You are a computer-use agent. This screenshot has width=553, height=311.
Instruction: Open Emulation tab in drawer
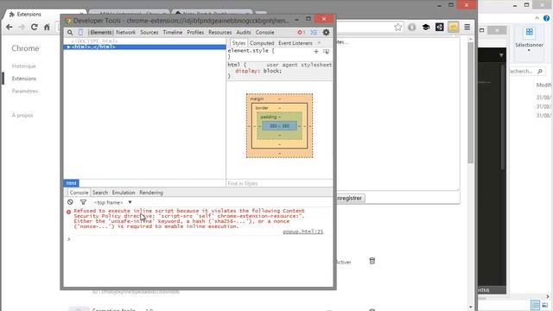point(124,193)
